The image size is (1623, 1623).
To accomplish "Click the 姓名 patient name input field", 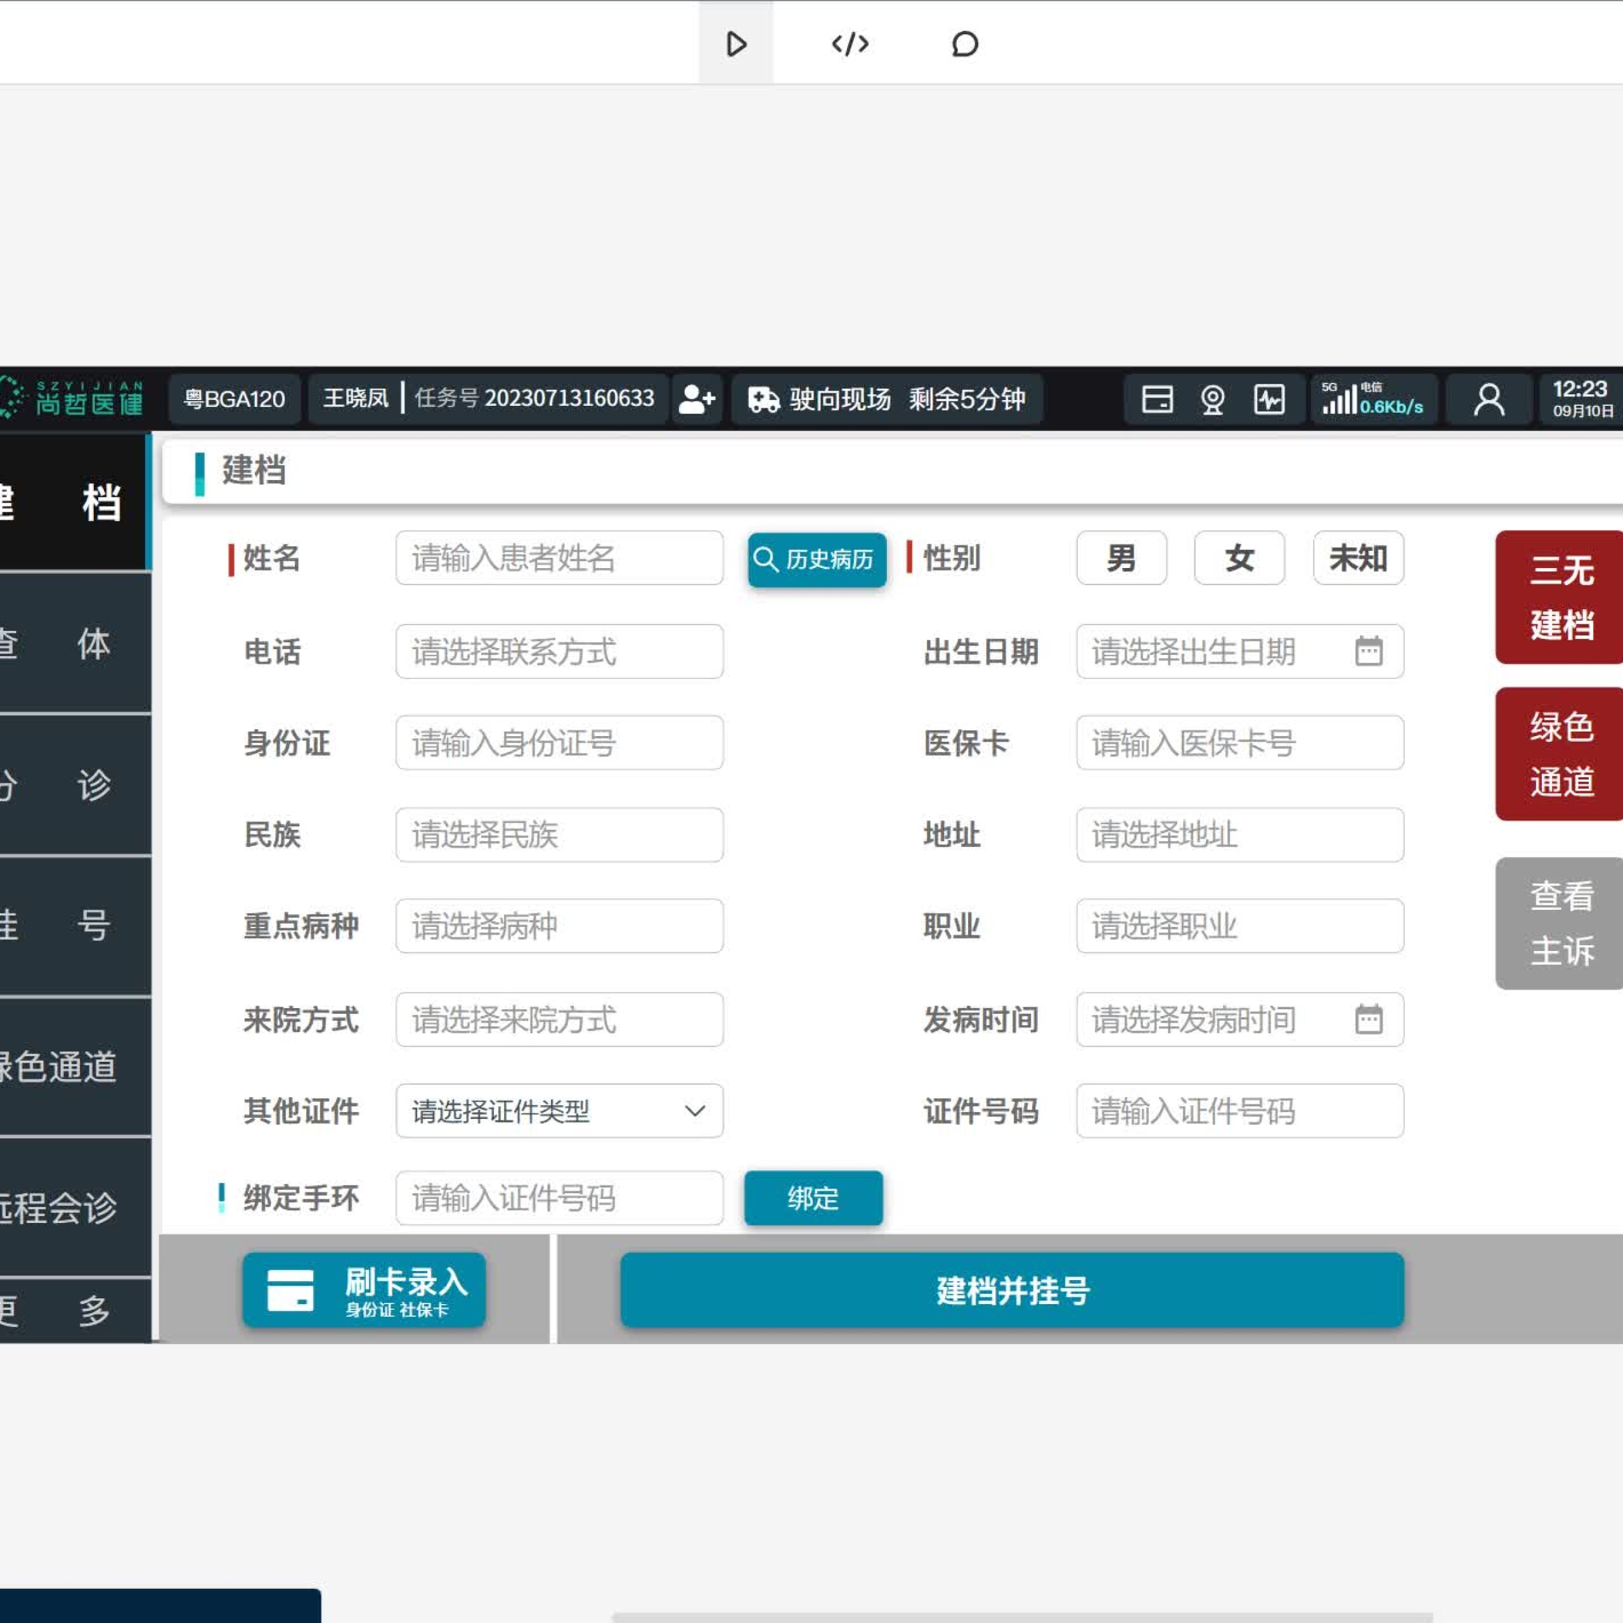I will click(559, 558).
